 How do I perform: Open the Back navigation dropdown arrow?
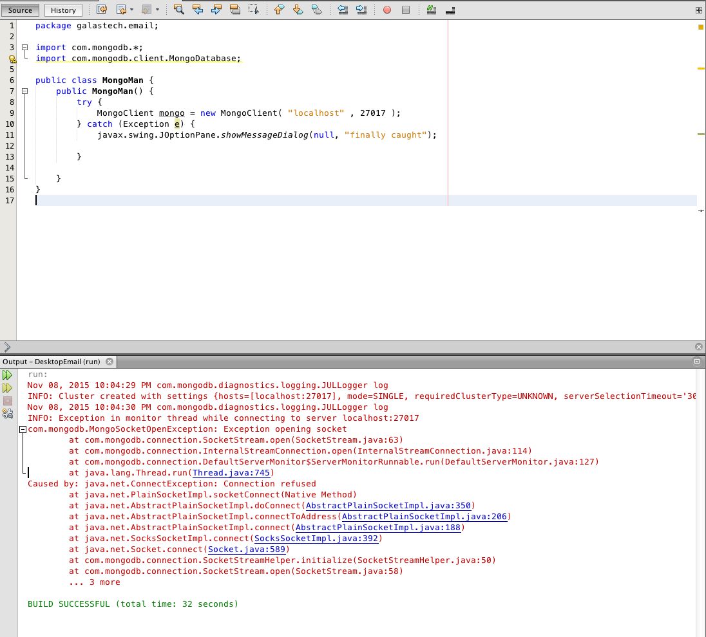(x=131, y=10)
